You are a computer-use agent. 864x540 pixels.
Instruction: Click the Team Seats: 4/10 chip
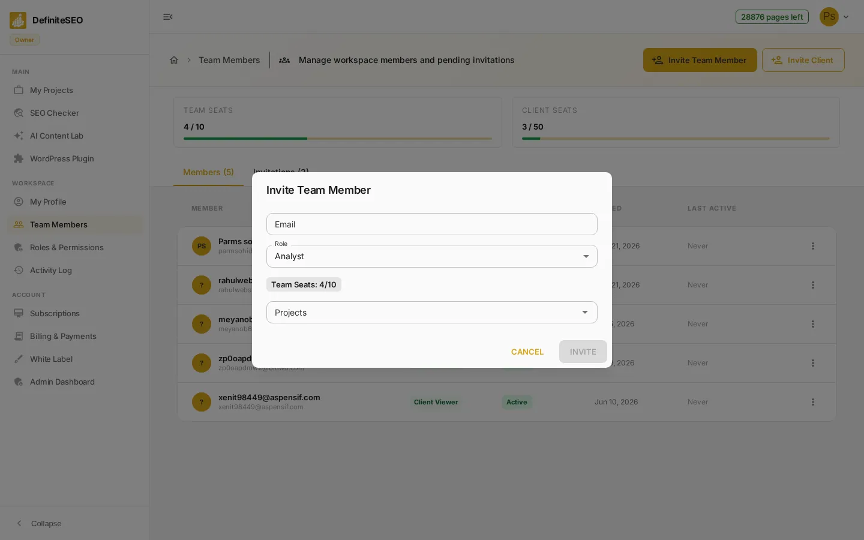pyautogui.click(x=304, y=284)
